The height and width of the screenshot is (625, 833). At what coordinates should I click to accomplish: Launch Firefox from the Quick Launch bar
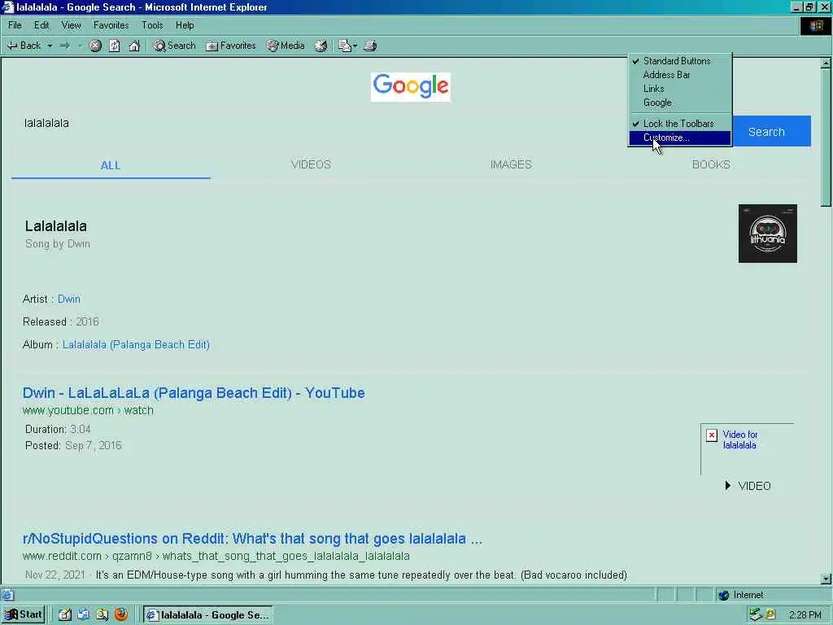coord(121,615)
